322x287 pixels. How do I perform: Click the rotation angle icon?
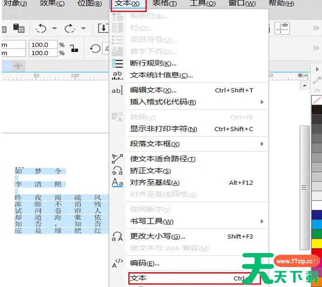click(x=95, y=49)
